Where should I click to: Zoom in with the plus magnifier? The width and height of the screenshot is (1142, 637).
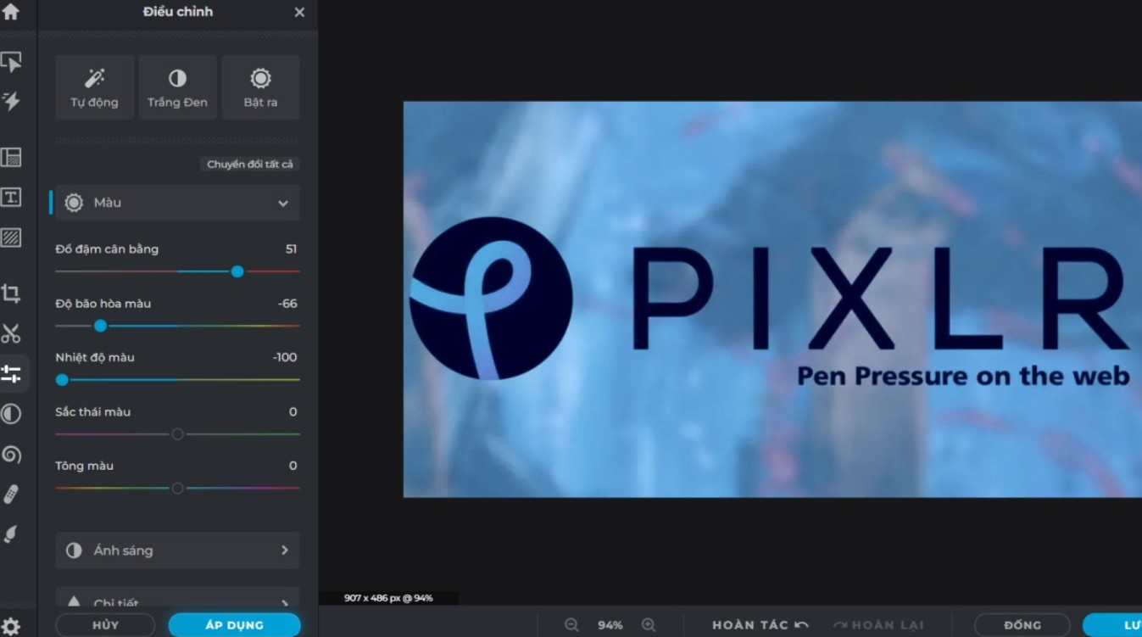(x=649, y=625)
